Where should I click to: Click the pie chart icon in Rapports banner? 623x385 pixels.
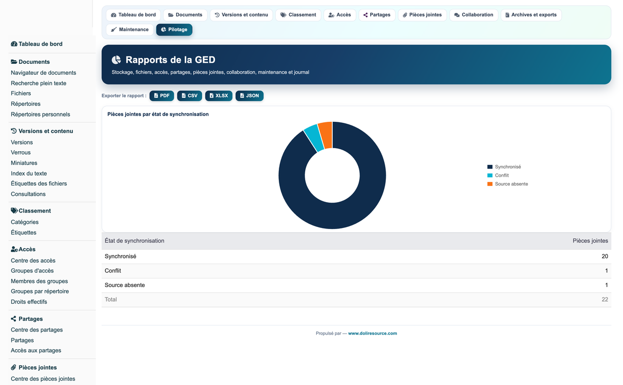[x=116, y=60]
